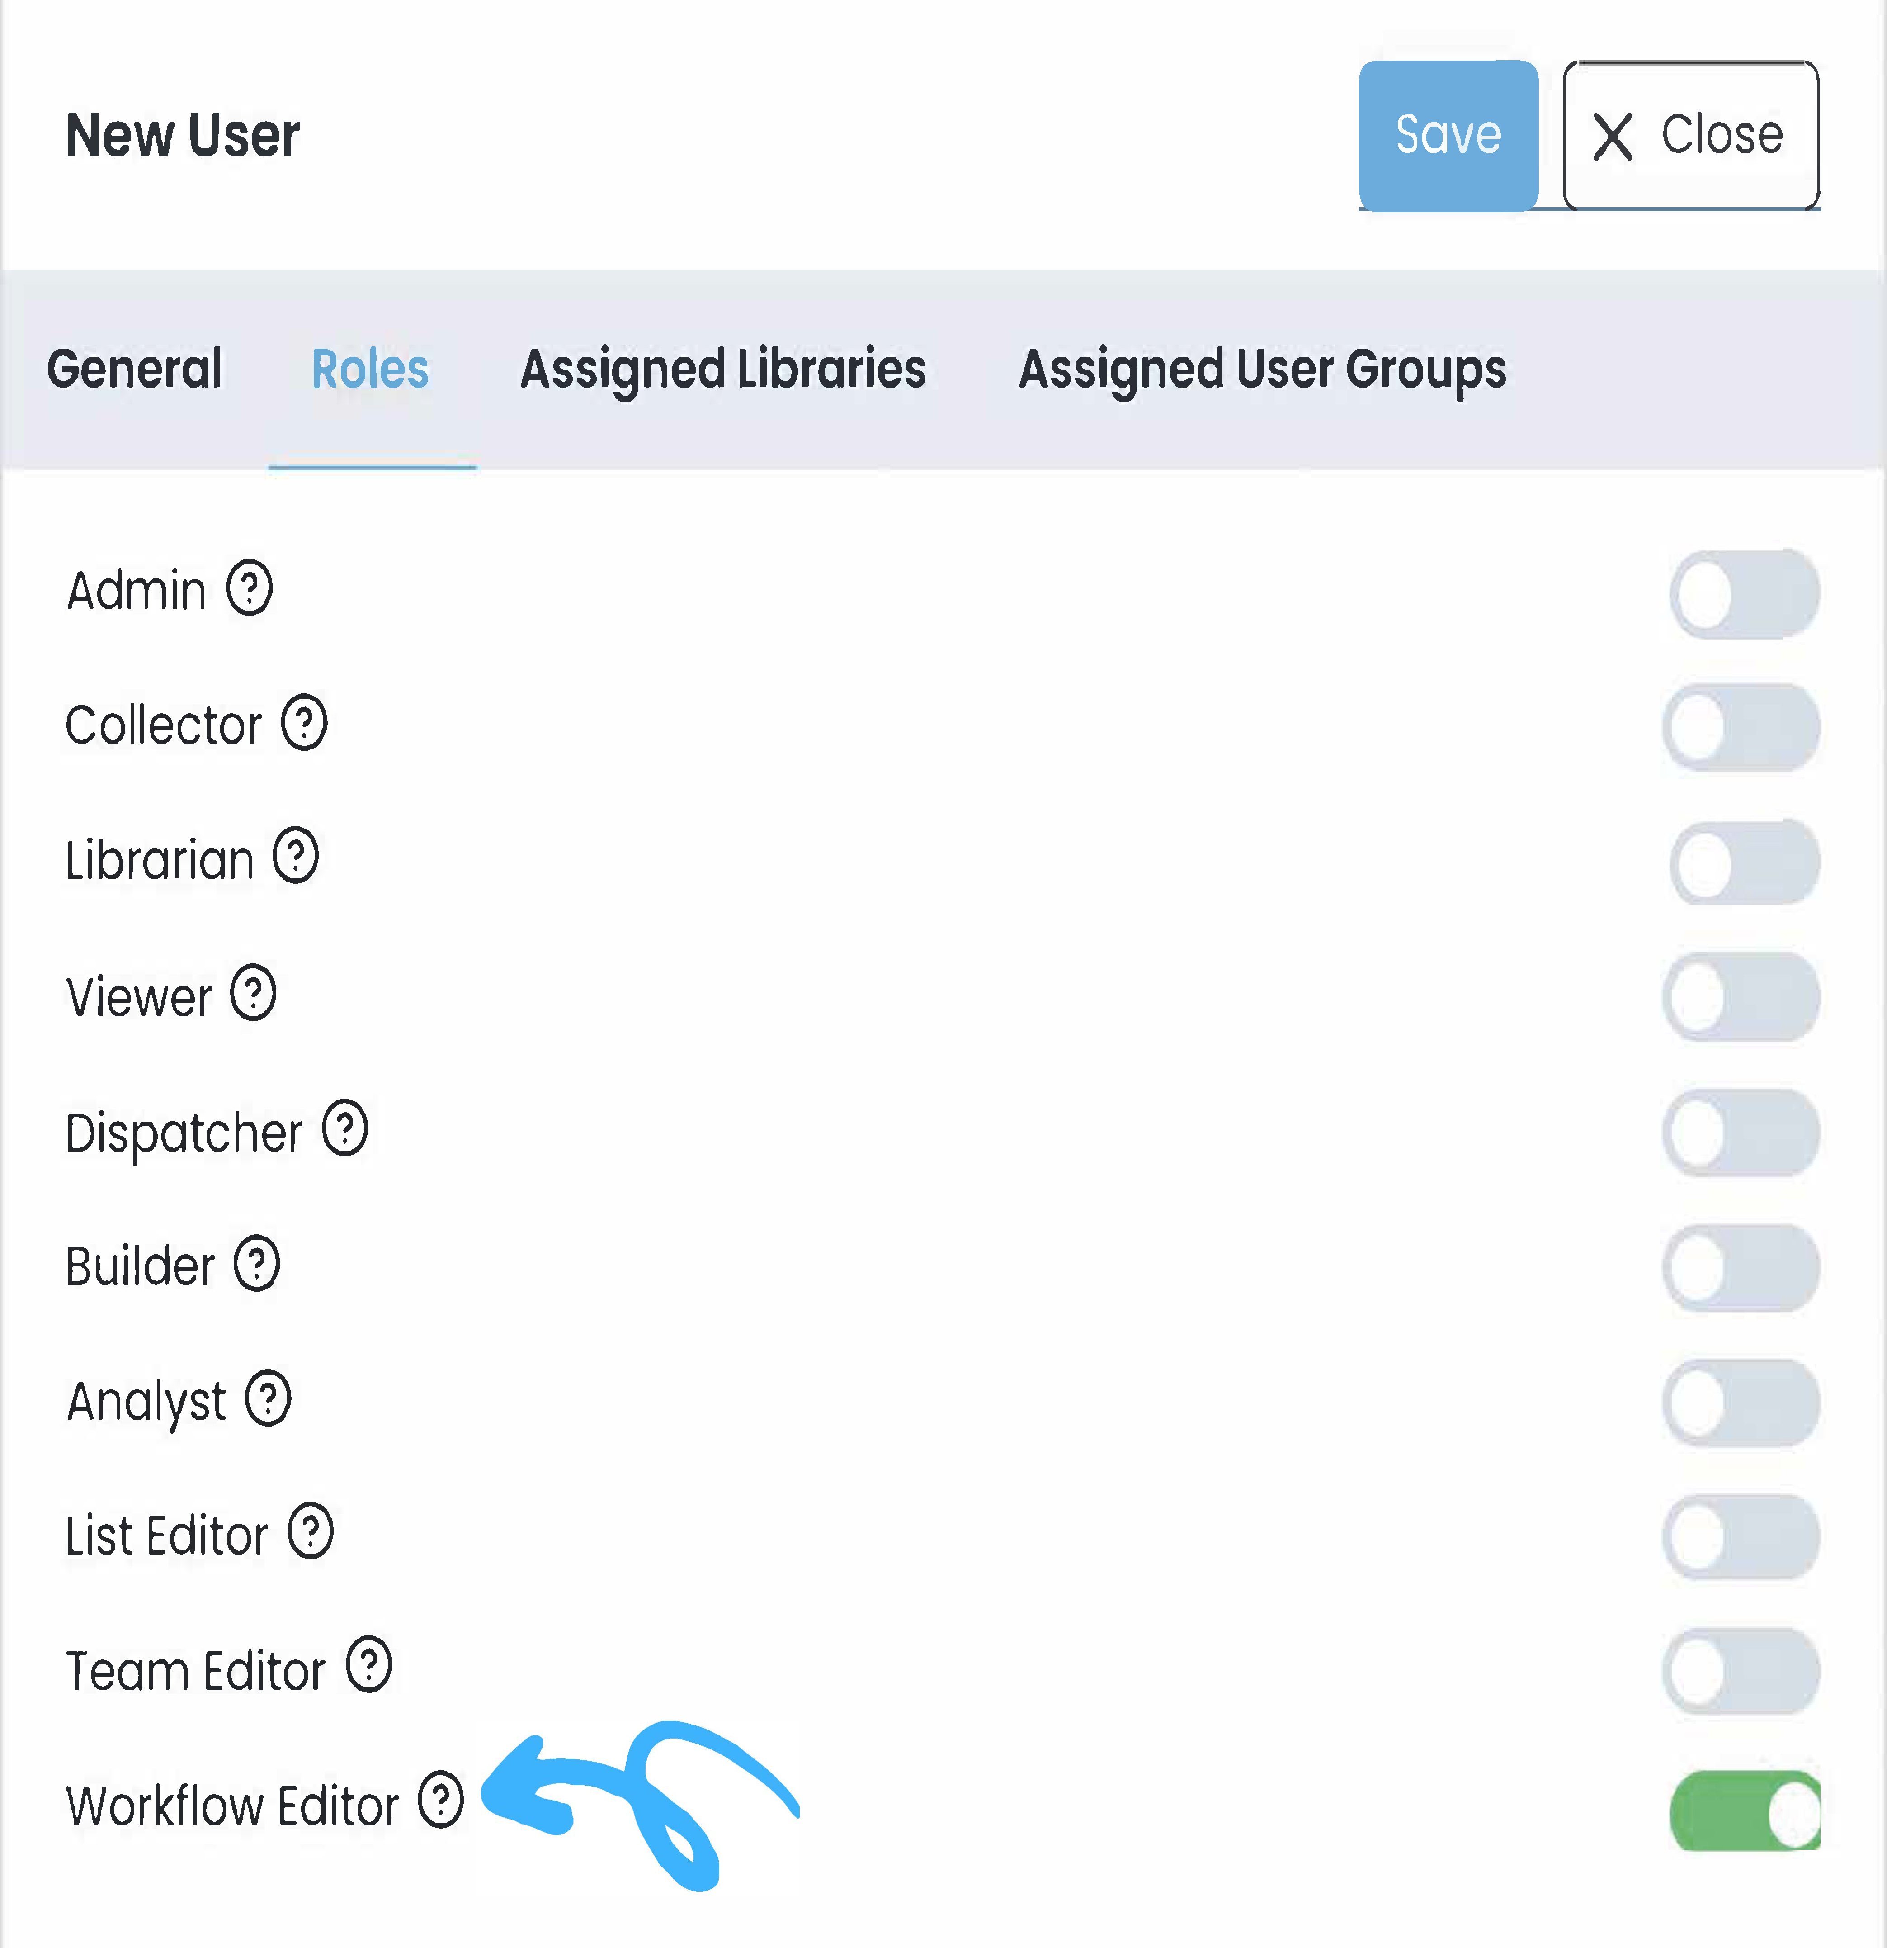This screenshot has height=1948, width=1887.
Task: Click the Team Editor question mark icon
Action: [368, 1666]
